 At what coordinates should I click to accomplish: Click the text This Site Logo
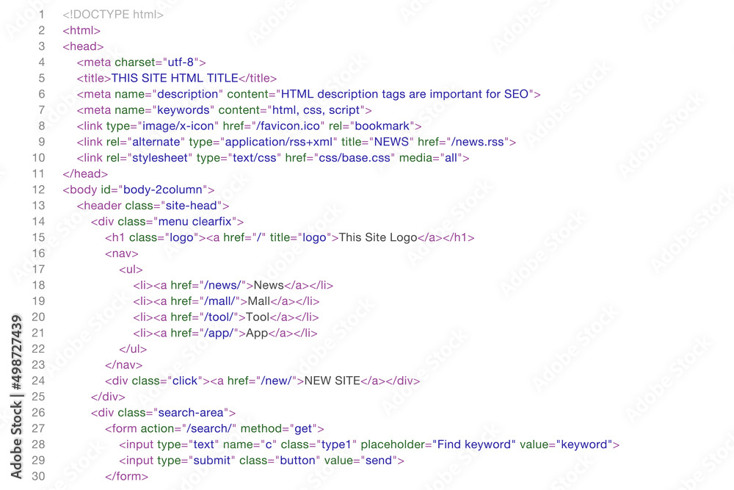coord(378,237)
